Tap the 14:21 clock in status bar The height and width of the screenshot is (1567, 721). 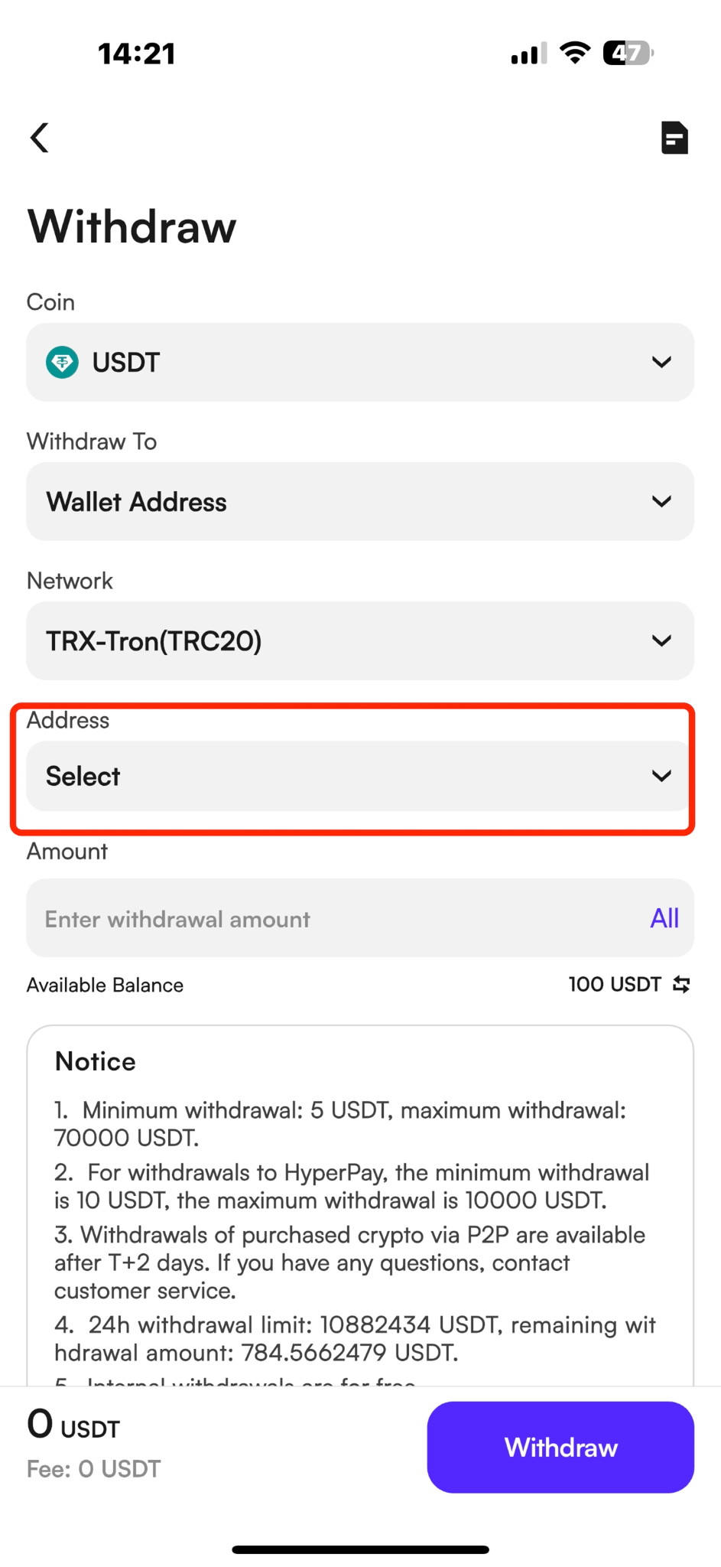pos(137,54)
